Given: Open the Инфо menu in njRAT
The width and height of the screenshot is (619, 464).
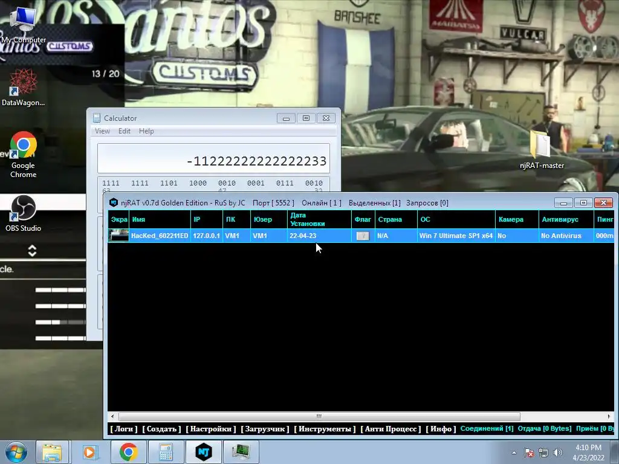Looking at the screenshot, I should (441, 429).
